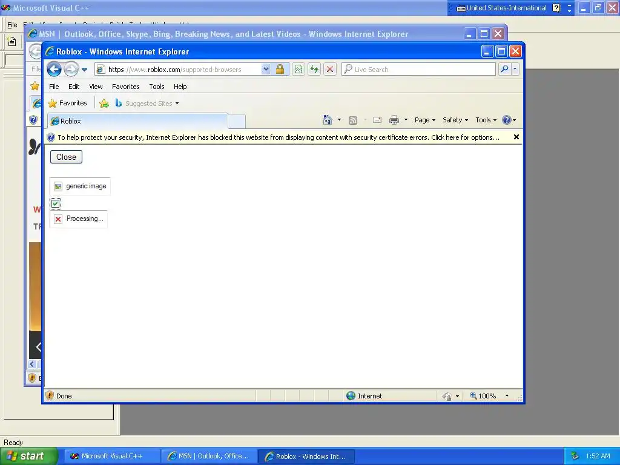This screenshot has width=620, height=465.
Task: Open the View menu
Action: tap(96, 87)
